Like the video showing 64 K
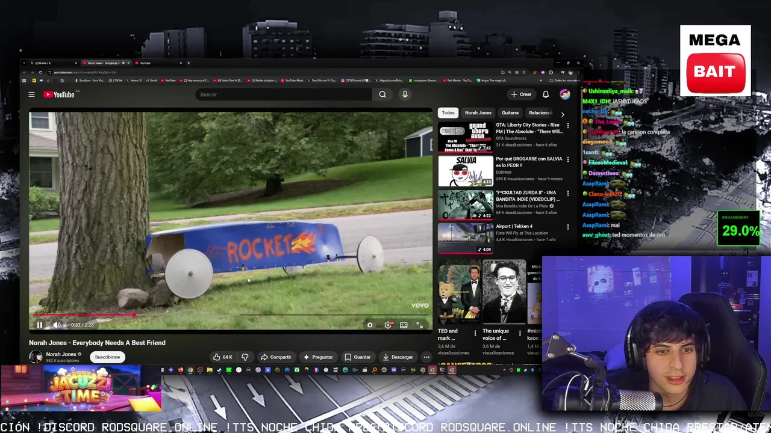The width and height of the screenshot is (771, 433). click(223, 357)
